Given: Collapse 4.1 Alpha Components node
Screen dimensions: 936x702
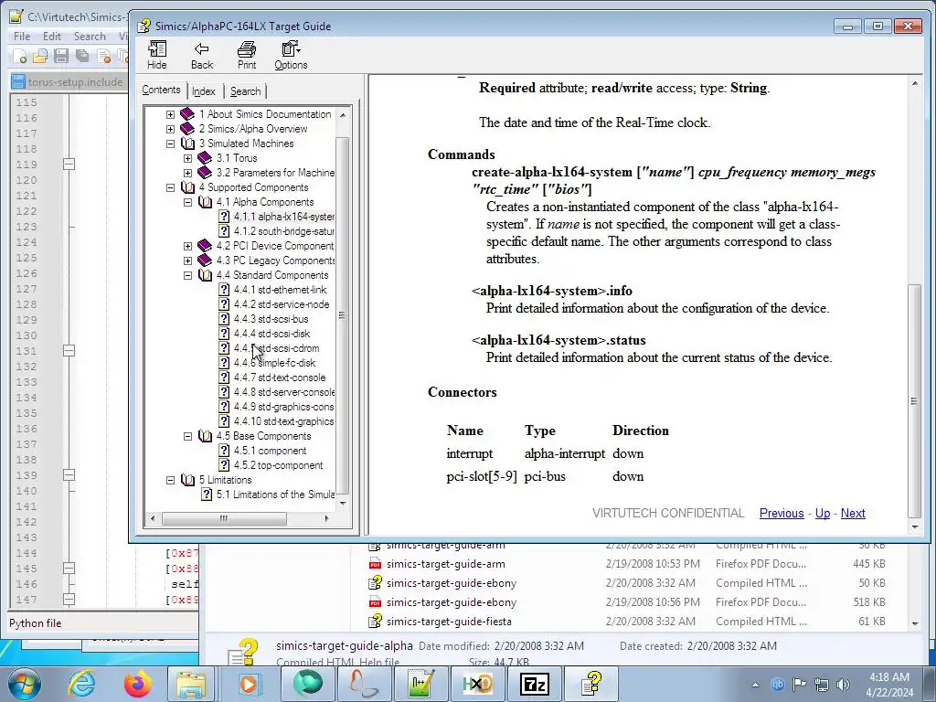Looking at the screenshot, I should pyautogui.click(x=187, y=202).
